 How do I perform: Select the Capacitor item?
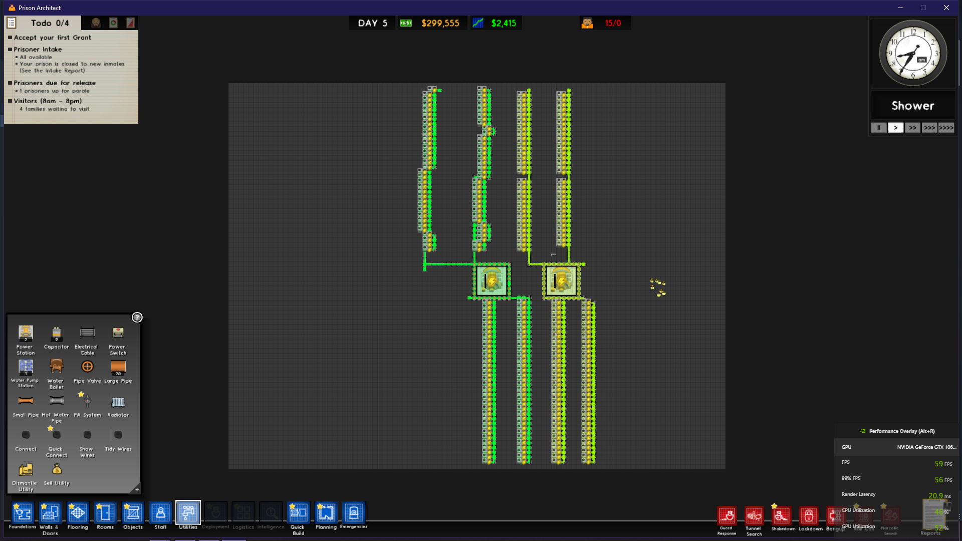pos(56,337)
